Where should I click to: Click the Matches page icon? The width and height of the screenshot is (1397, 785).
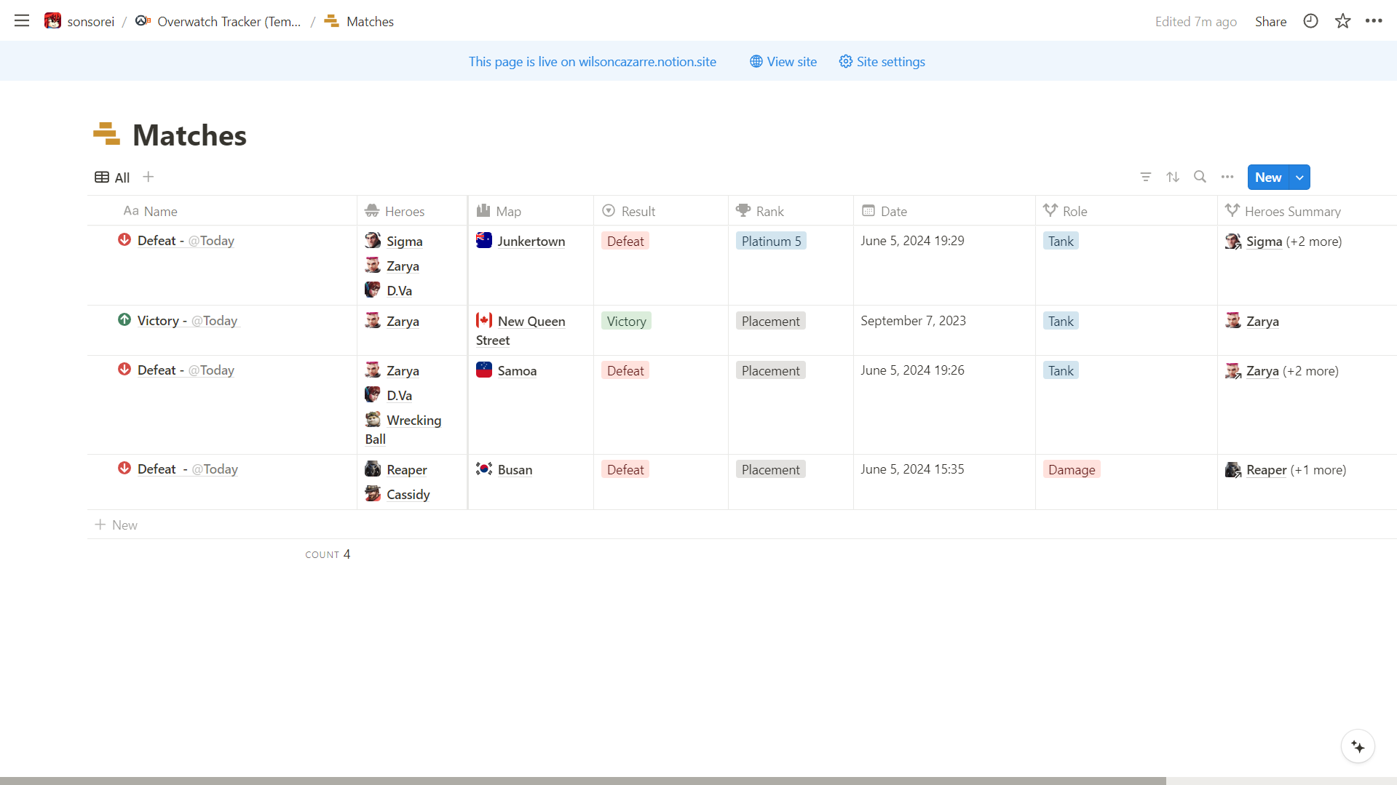point(106,135)
